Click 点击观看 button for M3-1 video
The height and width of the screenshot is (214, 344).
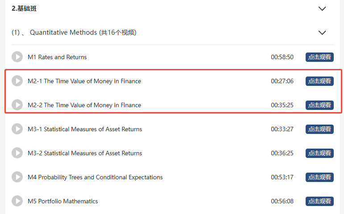(319, 129)
